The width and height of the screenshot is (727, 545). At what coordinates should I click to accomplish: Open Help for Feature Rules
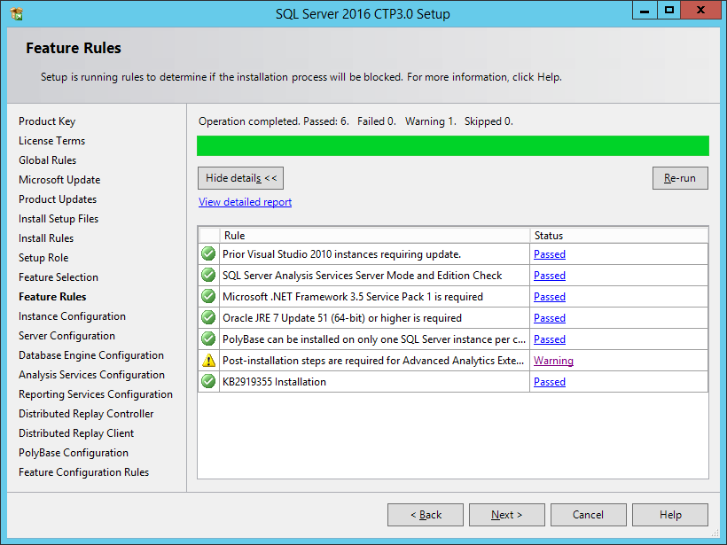(x=670, y=515)
